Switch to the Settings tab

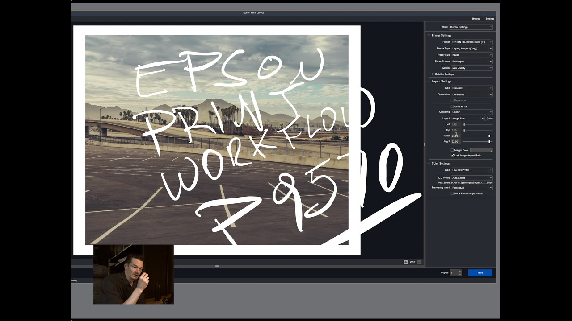tap(490, 19)
